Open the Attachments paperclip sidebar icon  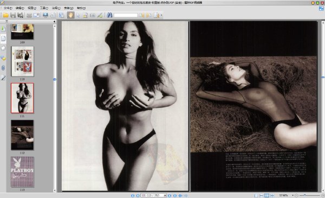3,68
